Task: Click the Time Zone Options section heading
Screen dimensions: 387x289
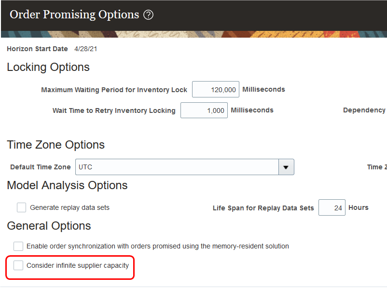Action: [55, 145]
